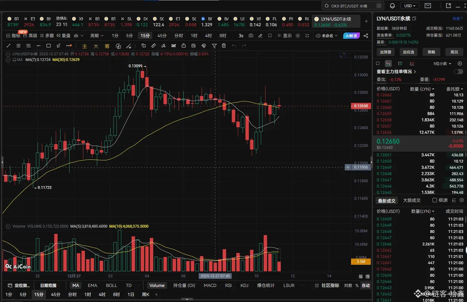
Task: Open the latest trades settings gear icon
Action: point(461,200)
